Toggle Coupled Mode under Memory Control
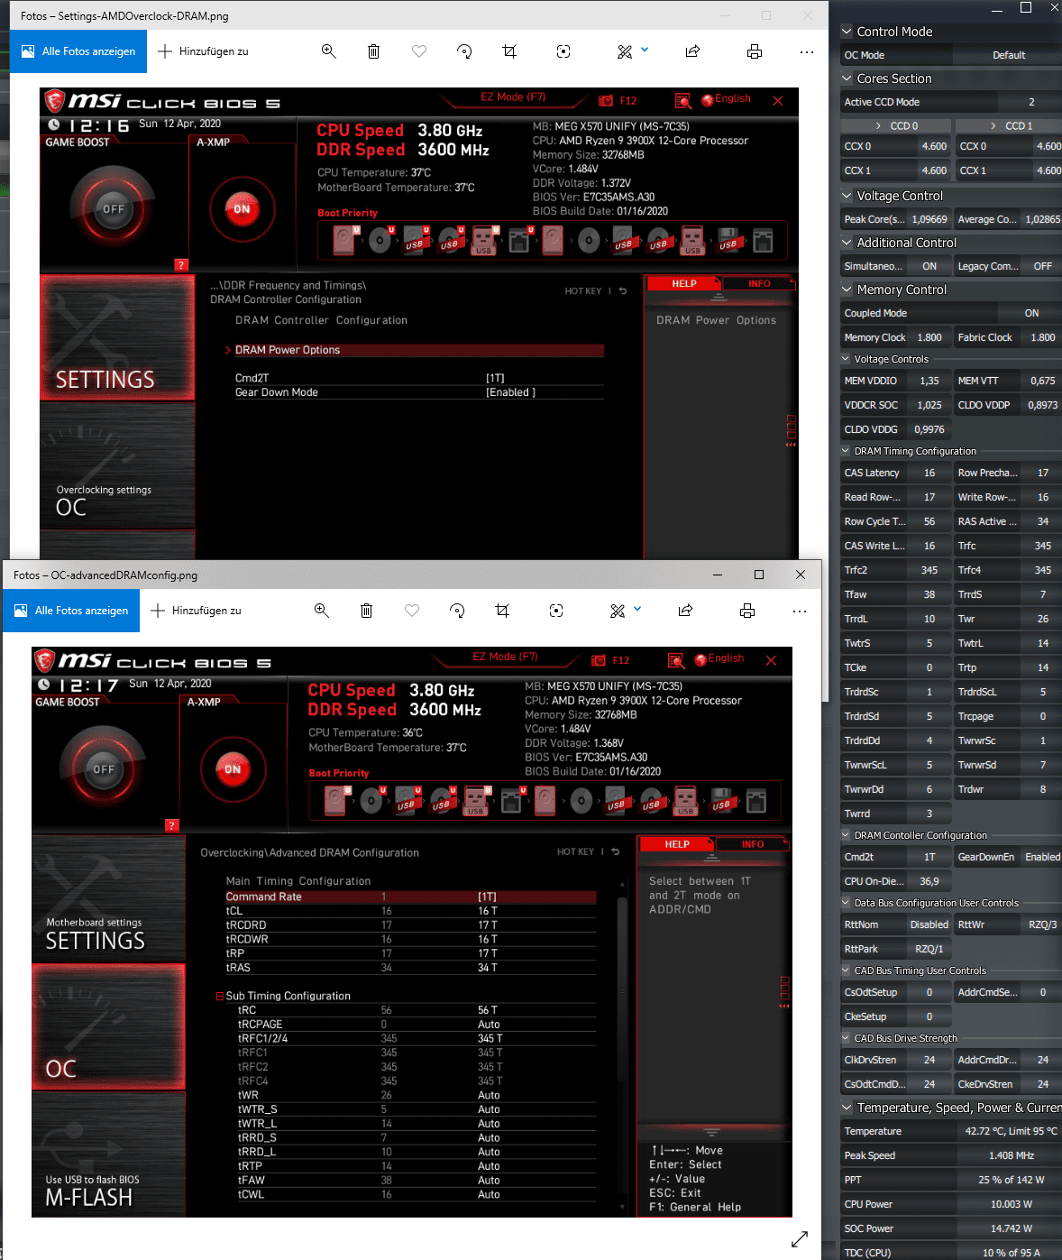 [1031, 313]
